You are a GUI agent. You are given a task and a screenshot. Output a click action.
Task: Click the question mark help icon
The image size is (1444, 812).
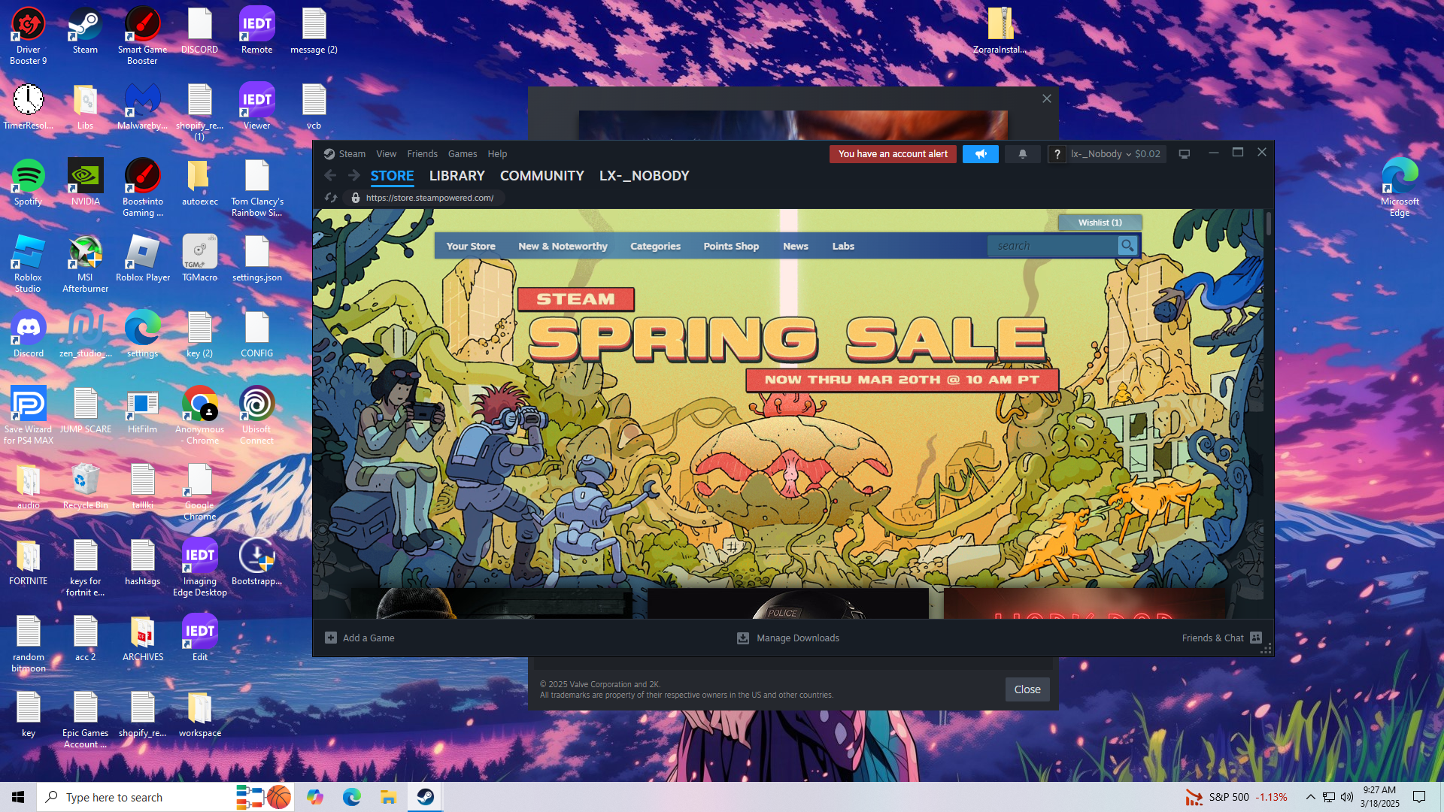[x=1057, y=154]
